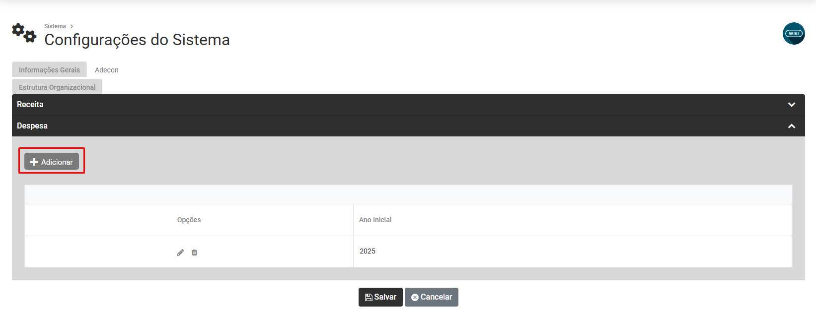Click the X icon on Cancelar
The image size is (816, 314).
[x=415, y=297]
